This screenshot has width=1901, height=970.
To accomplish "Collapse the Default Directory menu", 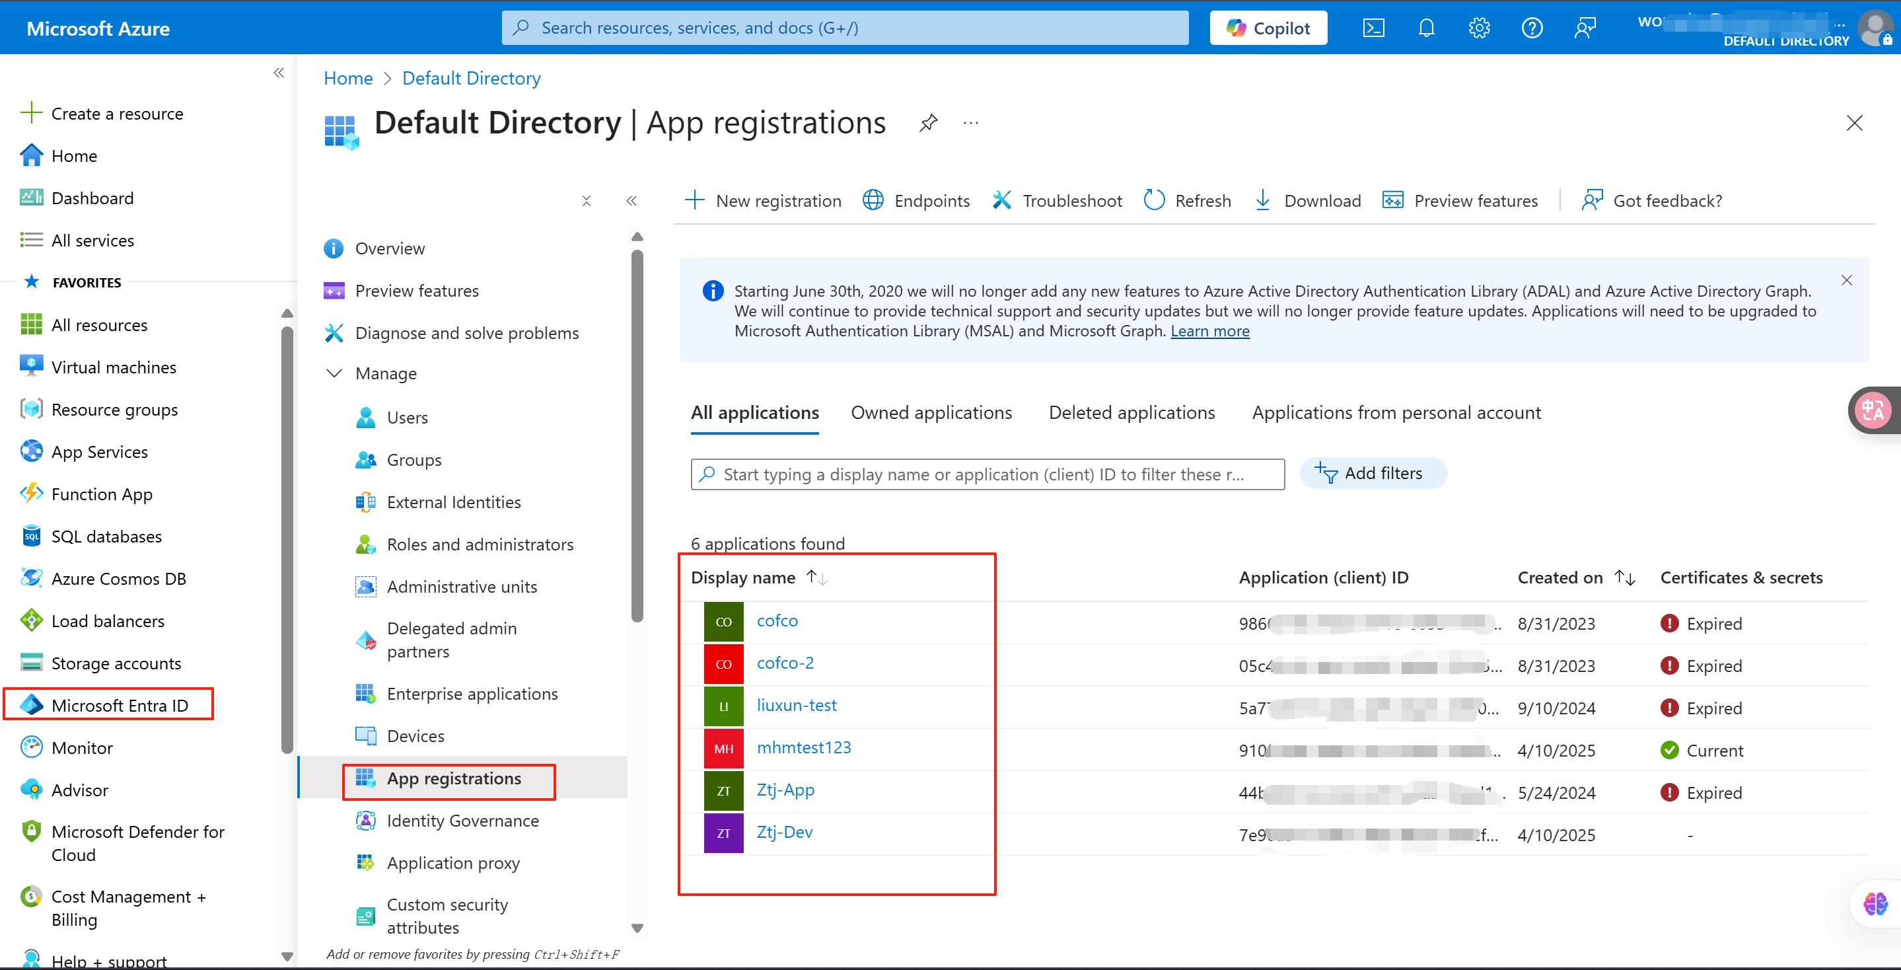I will (631, 201).
